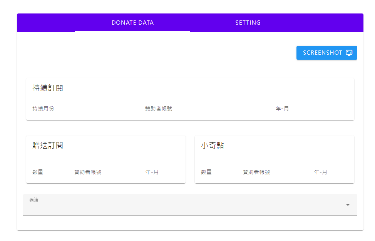Click 贊助者帳號 header in the 贈送訂閱 table

tap(88, 172)
